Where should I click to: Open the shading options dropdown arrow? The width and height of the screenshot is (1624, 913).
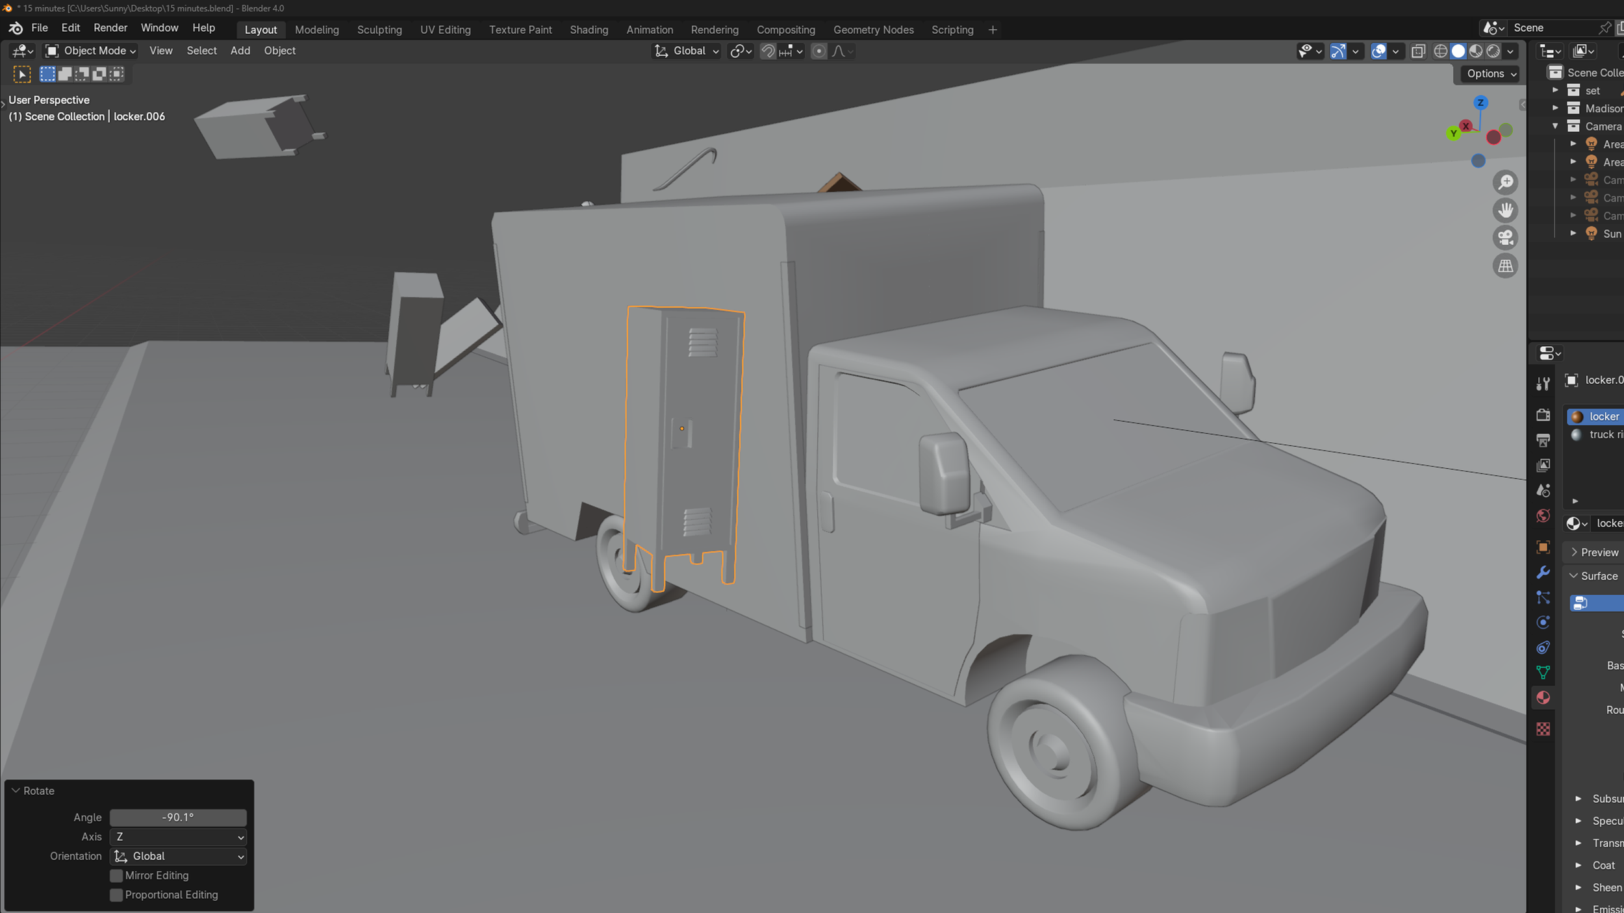click(x=1510, y=51)
